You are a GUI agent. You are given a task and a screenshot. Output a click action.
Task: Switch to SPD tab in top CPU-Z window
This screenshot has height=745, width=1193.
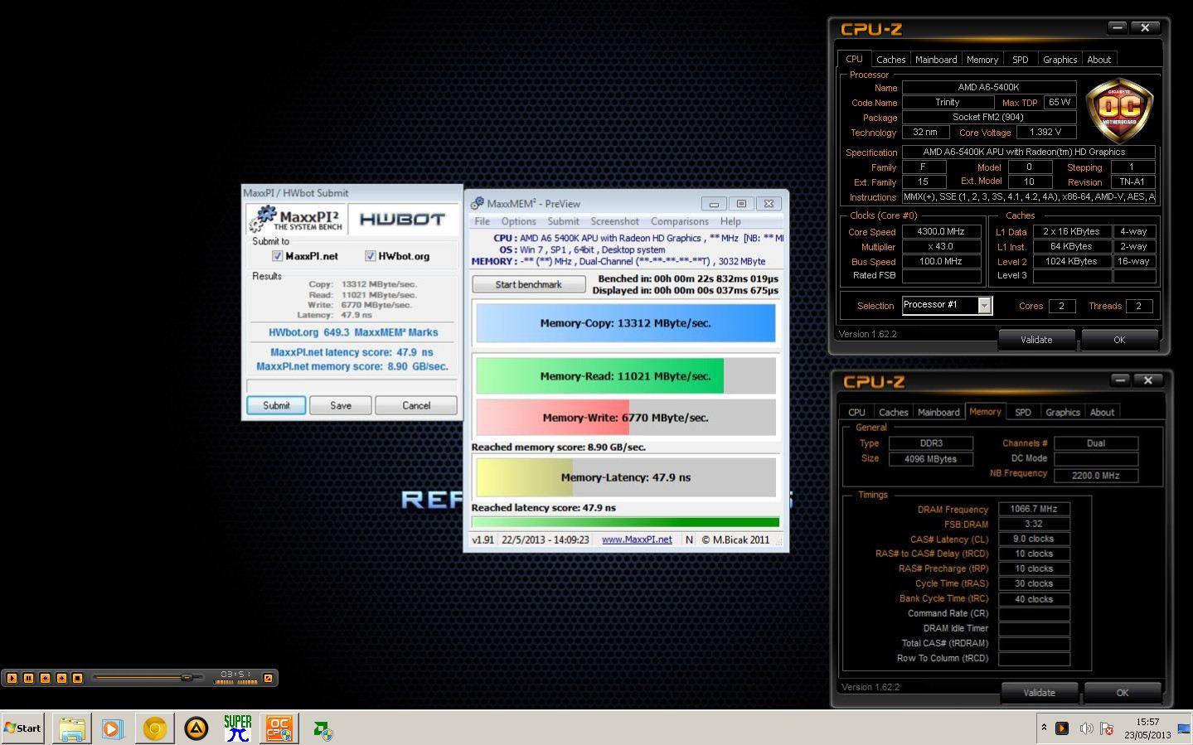tap(1020, 60)
